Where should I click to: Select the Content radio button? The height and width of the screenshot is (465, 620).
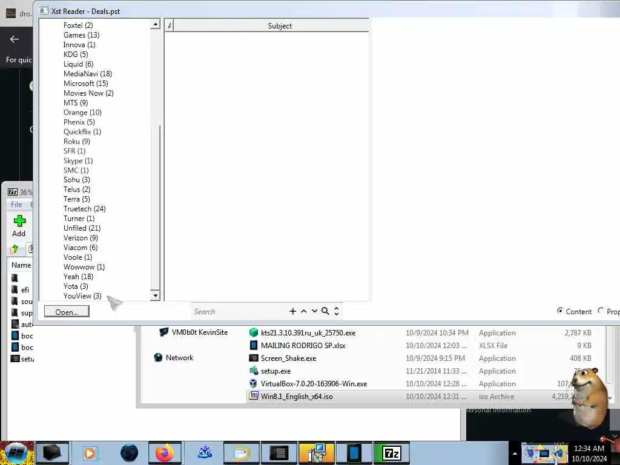click(x=560, y=311)
